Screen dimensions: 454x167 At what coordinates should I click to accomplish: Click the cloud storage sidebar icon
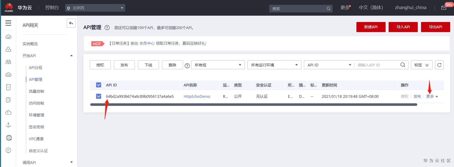click(x=8, y=75)
